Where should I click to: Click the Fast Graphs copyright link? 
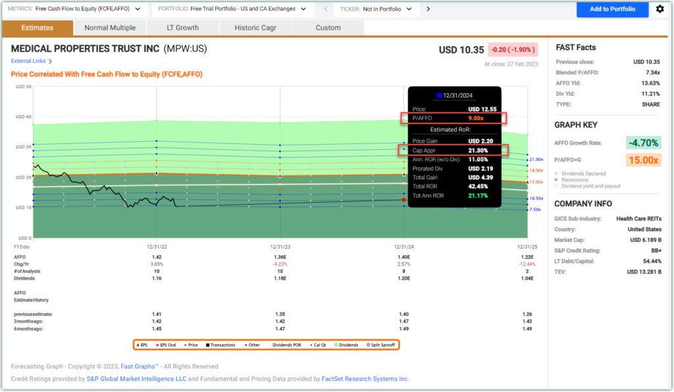tap(140, 366)
